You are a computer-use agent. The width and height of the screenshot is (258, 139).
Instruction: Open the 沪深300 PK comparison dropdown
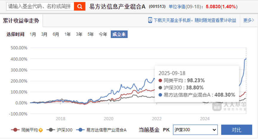click(195, 130)
